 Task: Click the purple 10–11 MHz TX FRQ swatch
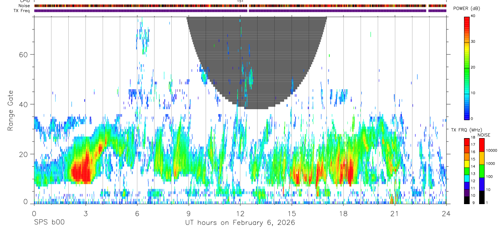[467, 193]
